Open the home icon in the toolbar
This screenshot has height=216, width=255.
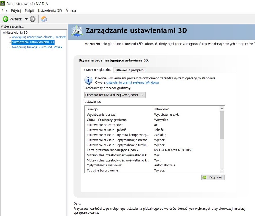point(44,19)
